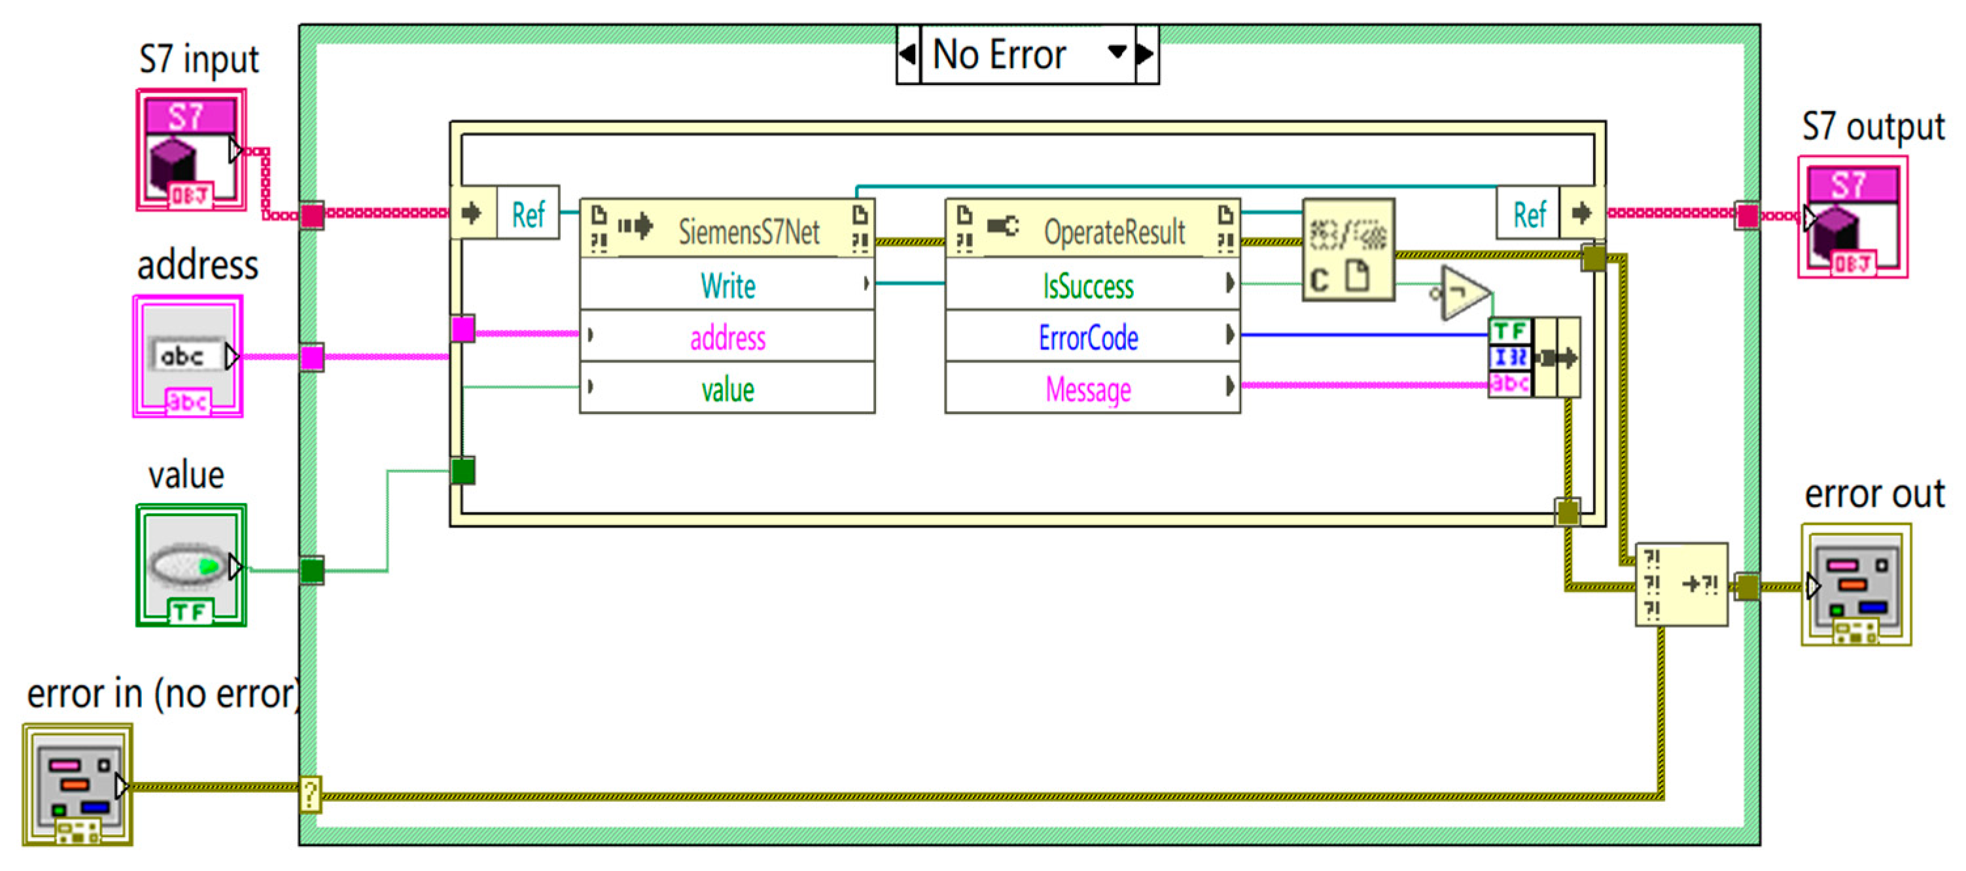Click the Merge Errors function node

pos(1681,584)
